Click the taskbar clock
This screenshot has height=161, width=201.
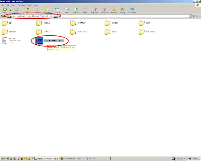196,159
